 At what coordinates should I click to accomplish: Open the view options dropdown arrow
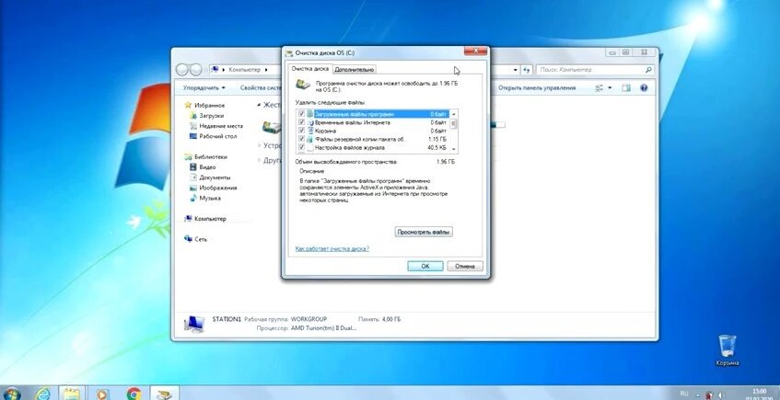pos(610,88)
